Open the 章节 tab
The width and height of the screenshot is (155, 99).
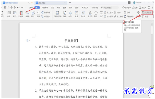(70, 8)
